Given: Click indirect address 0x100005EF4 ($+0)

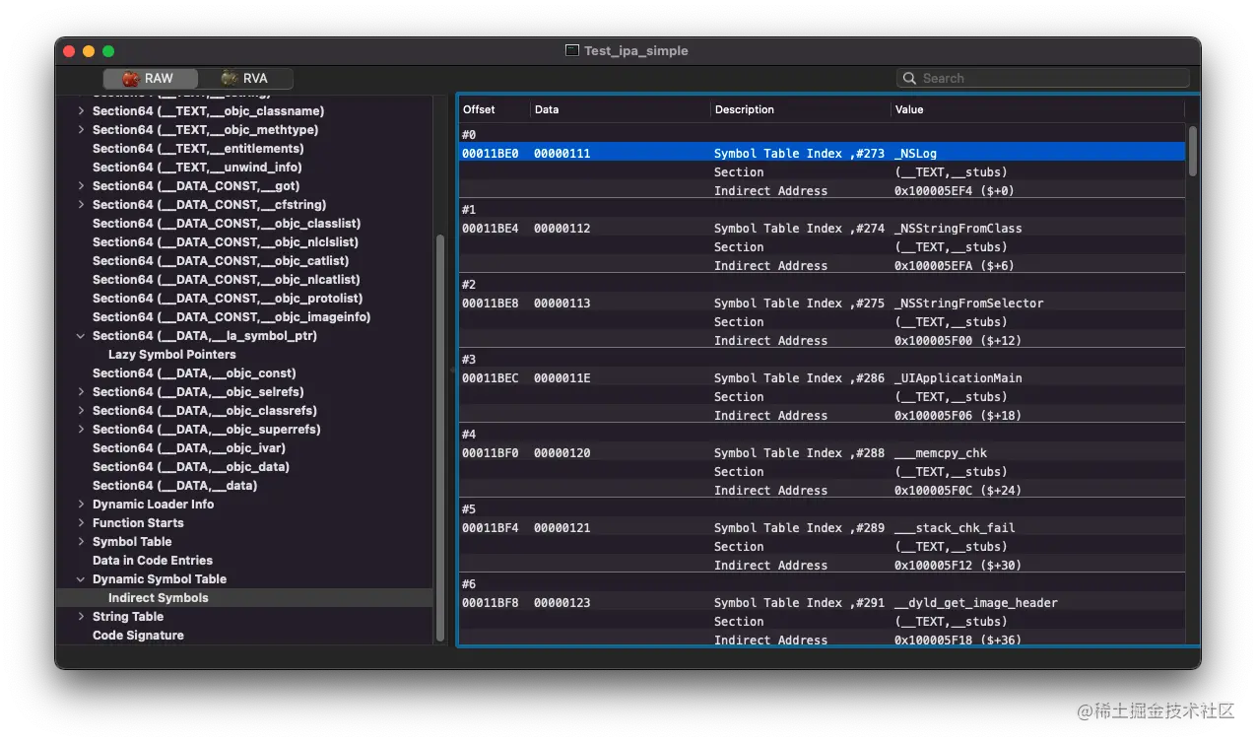Looking at the screenshot, I should [954, 190].
